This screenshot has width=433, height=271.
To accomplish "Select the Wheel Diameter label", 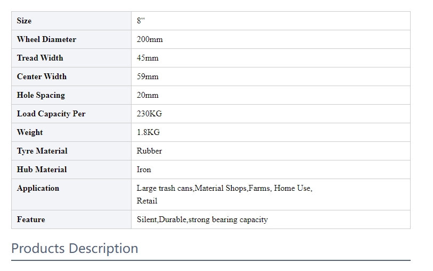I will coord(46,39).
